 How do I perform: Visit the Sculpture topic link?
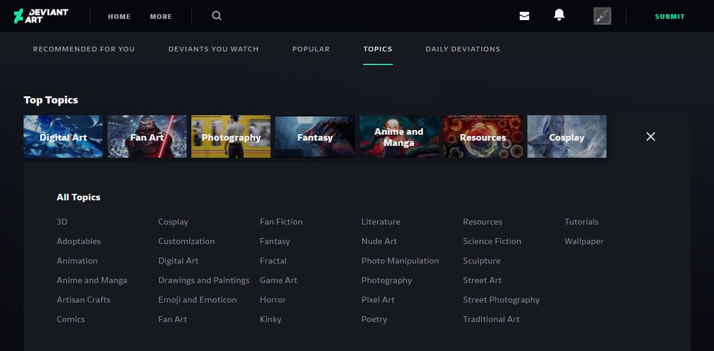click(482, 261)
